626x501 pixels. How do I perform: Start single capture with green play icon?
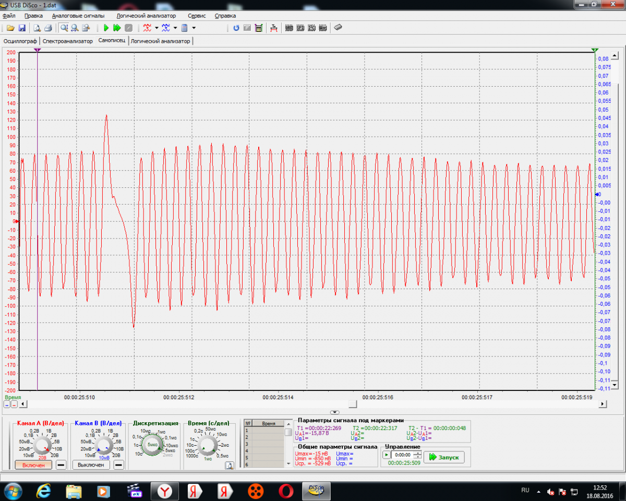coord(106,28)
